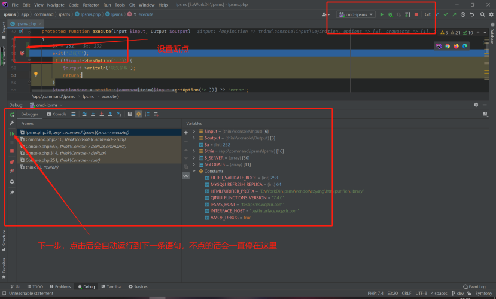496x299 pixels.
Task: Step over to the next line
Action: [84, 114]
